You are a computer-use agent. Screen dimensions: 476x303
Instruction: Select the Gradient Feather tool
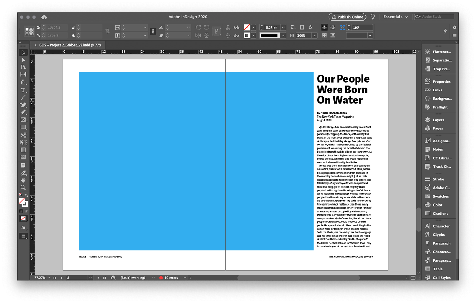pyautogui.click(x=23, y=157)
